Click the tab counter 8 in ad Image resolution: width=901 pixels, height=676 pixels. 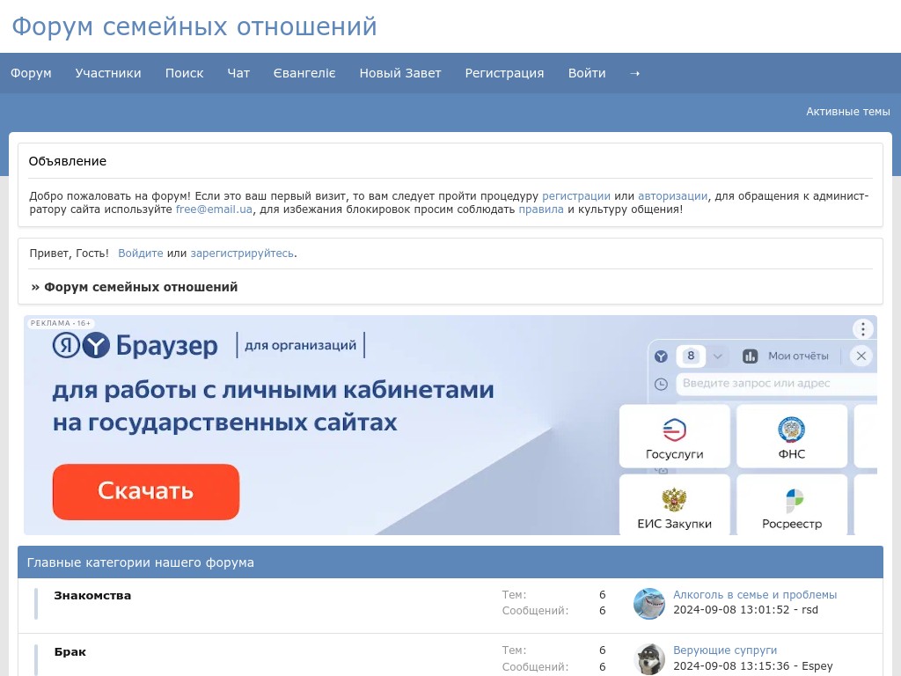pos(691,356)
